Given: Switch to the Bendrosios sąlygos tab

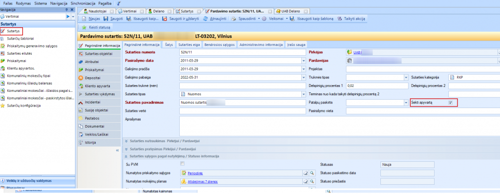Looking at the screenshot, I should click(x=220, y=45).
